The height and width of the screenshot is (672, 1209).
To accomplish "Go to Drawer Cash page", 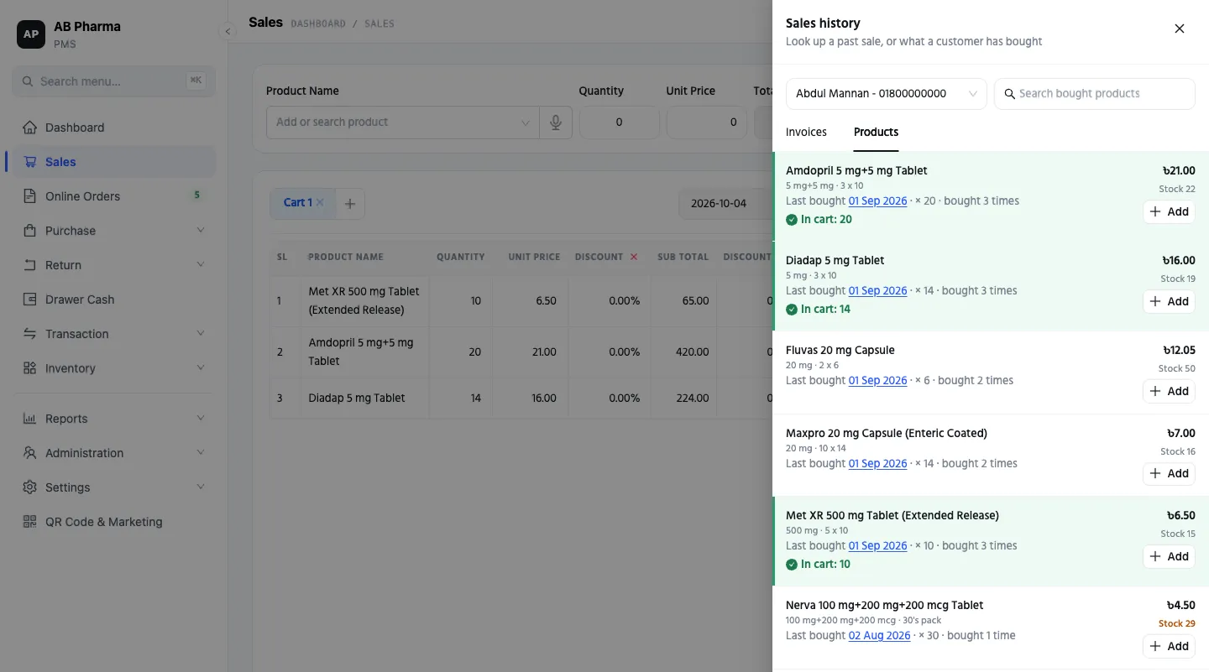I will 114,300.
